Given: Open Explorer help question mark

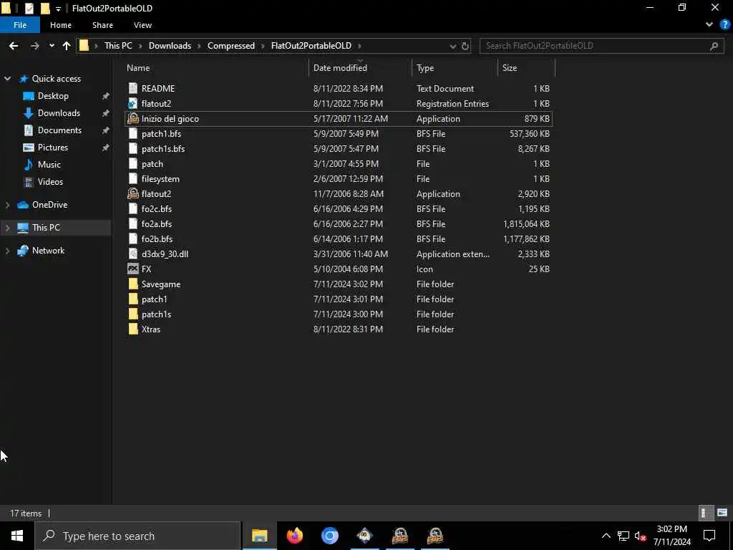Looking at the screenshot, I should point(724,25).
